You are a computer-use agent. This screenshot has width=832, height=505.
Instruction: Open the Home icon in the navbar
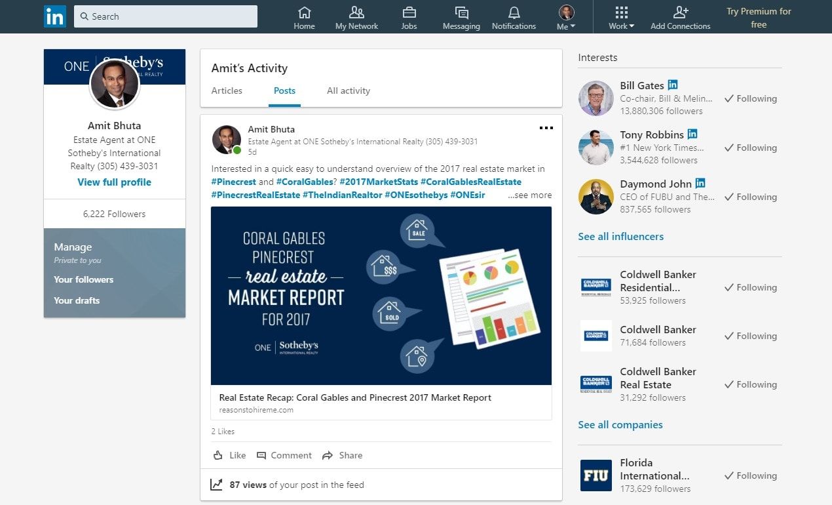[304, 12]
